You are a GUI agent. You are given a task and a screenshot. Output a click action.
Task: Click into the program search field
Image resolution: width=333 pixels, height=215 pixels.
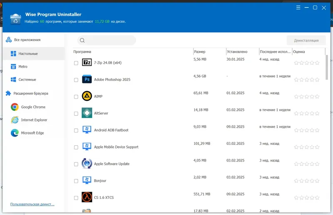(x=107, y=40)
